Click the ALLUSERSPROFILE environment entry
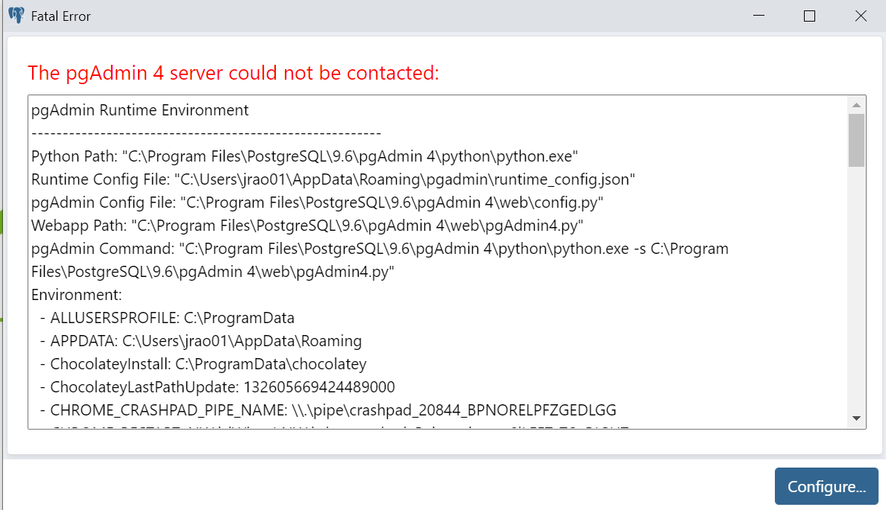Screen dimensions: 886x510 point(167,318)
